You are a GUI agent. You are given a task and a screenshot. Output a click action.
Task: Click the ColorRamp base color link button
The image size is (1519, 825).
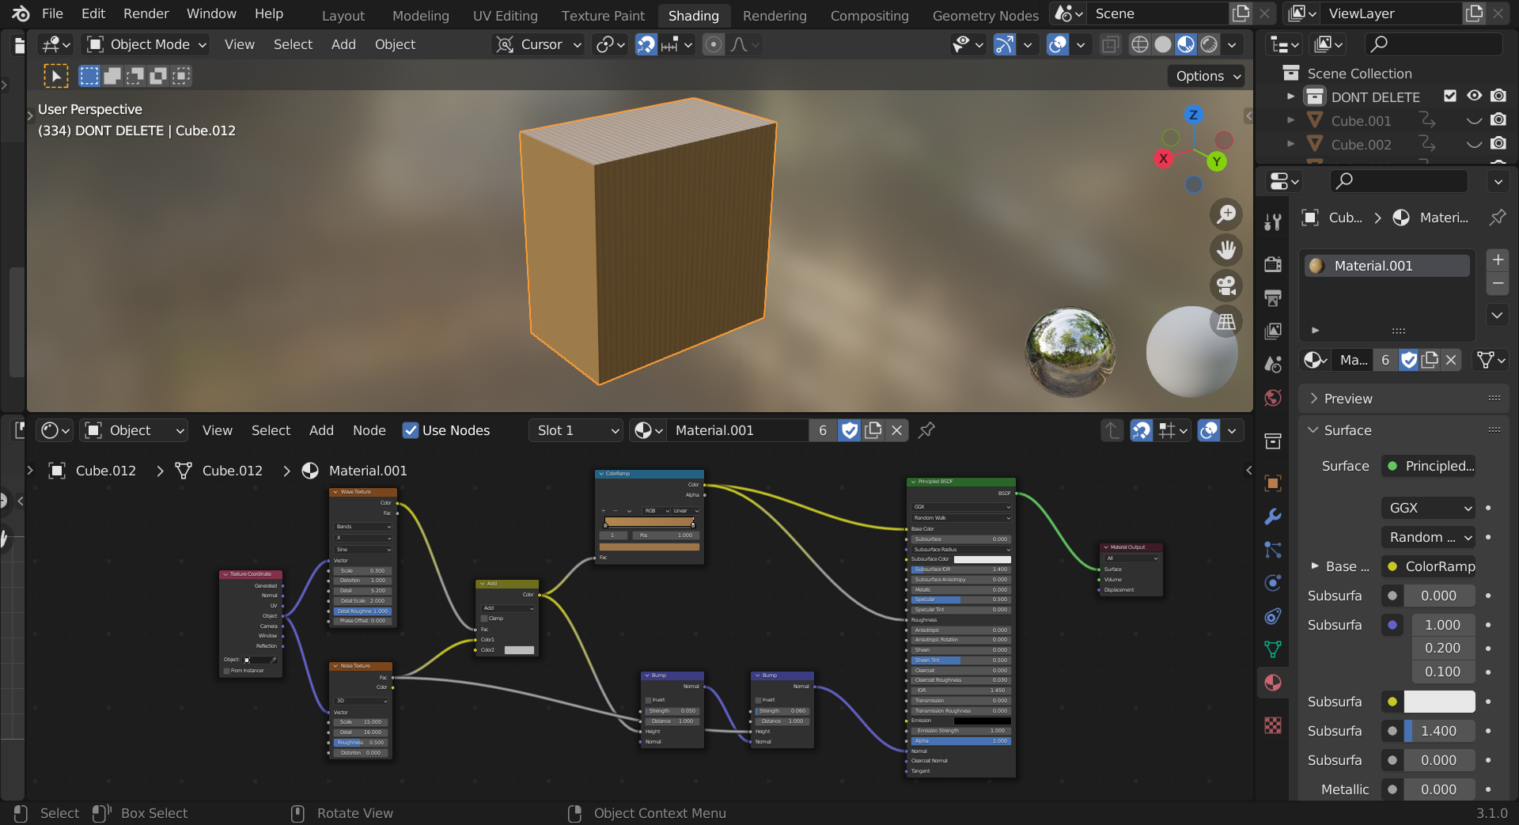[x=1429, y=566]
